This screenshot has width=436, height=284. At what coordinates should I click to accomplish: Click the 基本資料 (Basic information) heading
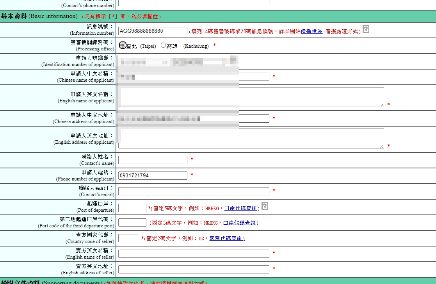click(39, 16)
